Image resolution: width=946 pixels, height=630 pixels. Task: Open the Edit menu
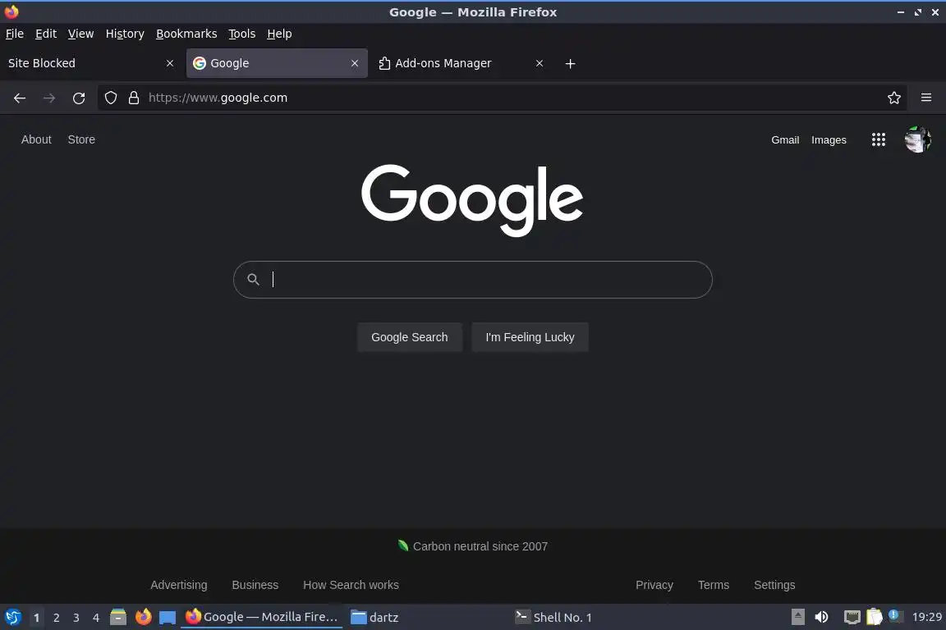click(x=46, y=34)
